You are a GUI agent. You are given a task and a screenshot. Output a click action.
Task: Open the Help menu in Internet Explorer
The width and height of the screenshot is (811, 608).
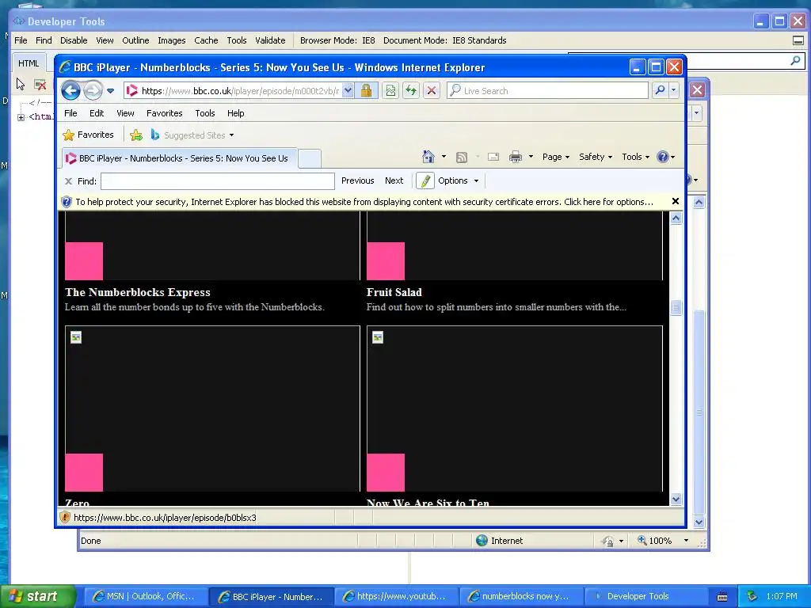(235, 113)
